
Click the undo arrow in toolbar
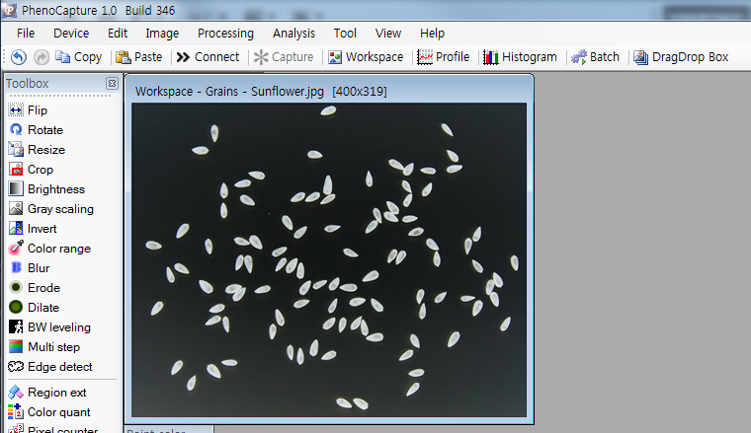coord(19,57)
